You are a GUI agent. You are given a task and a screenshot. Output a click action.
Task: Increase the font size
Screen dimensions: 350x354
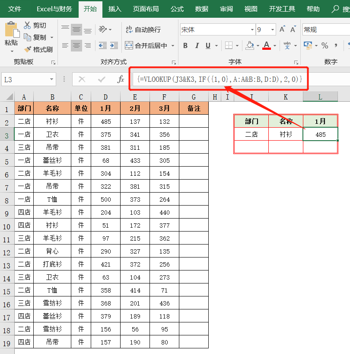coord(282,29)
